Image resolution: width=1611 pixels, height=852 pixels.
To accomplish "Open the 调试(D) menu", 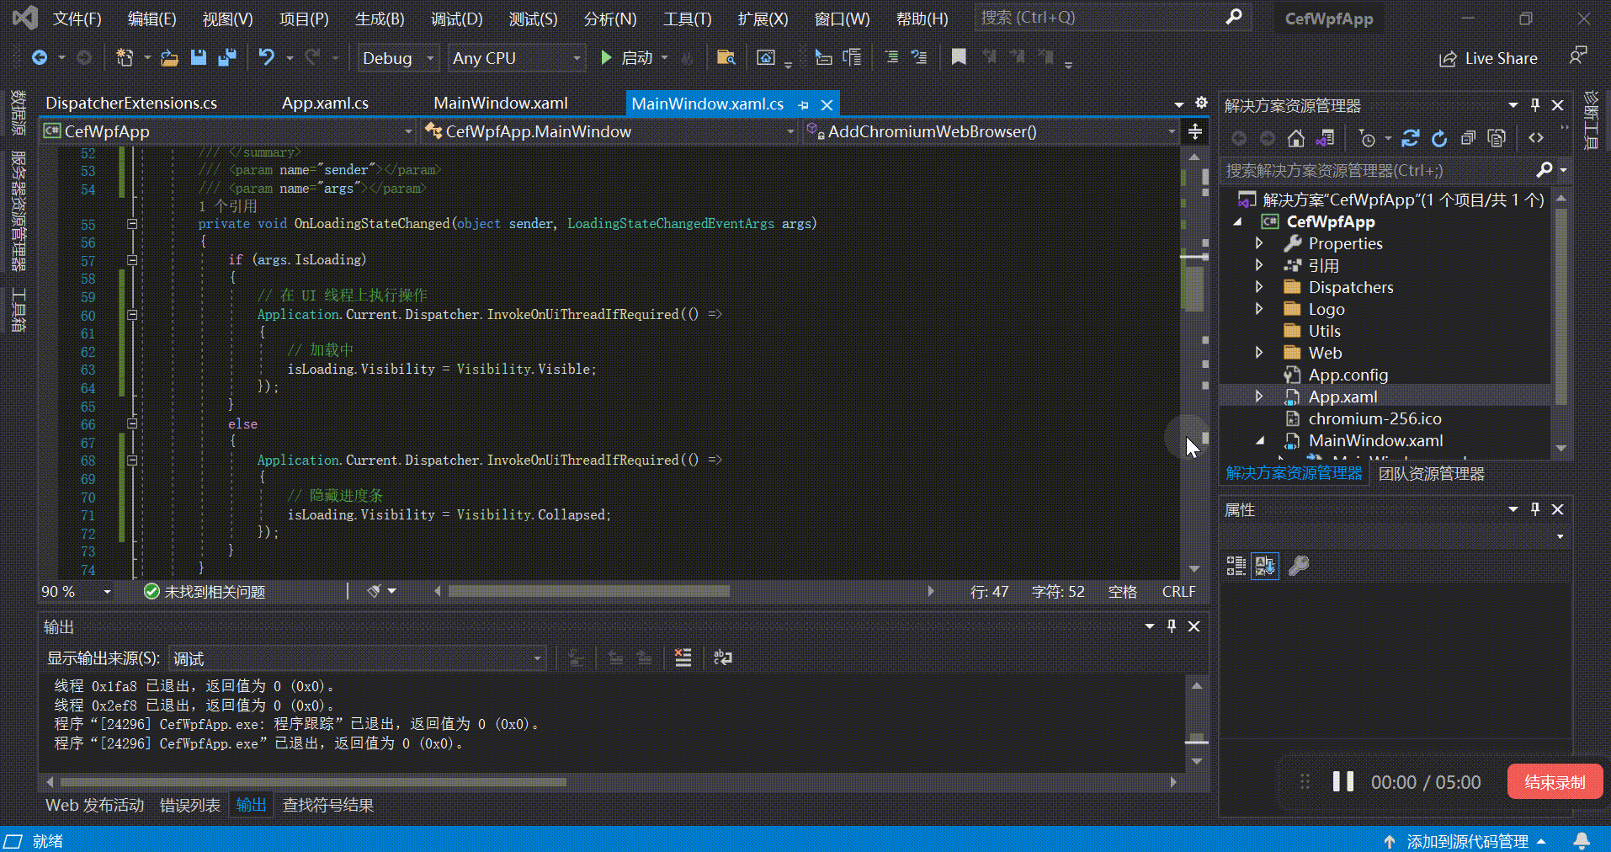I will pyautogui.click(x=456, y=18).
